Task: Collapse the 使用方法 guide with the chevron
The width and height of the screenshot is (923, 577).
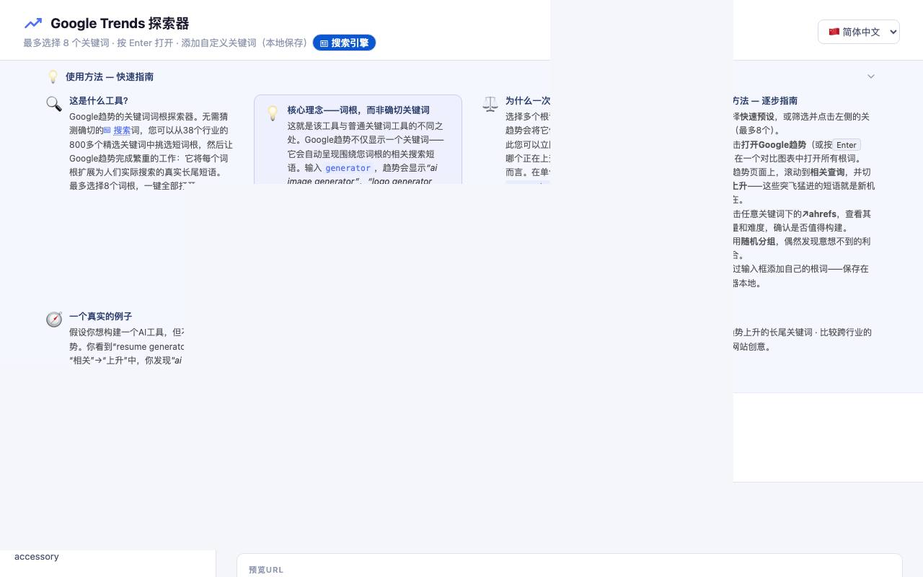Action: [870, 76]
